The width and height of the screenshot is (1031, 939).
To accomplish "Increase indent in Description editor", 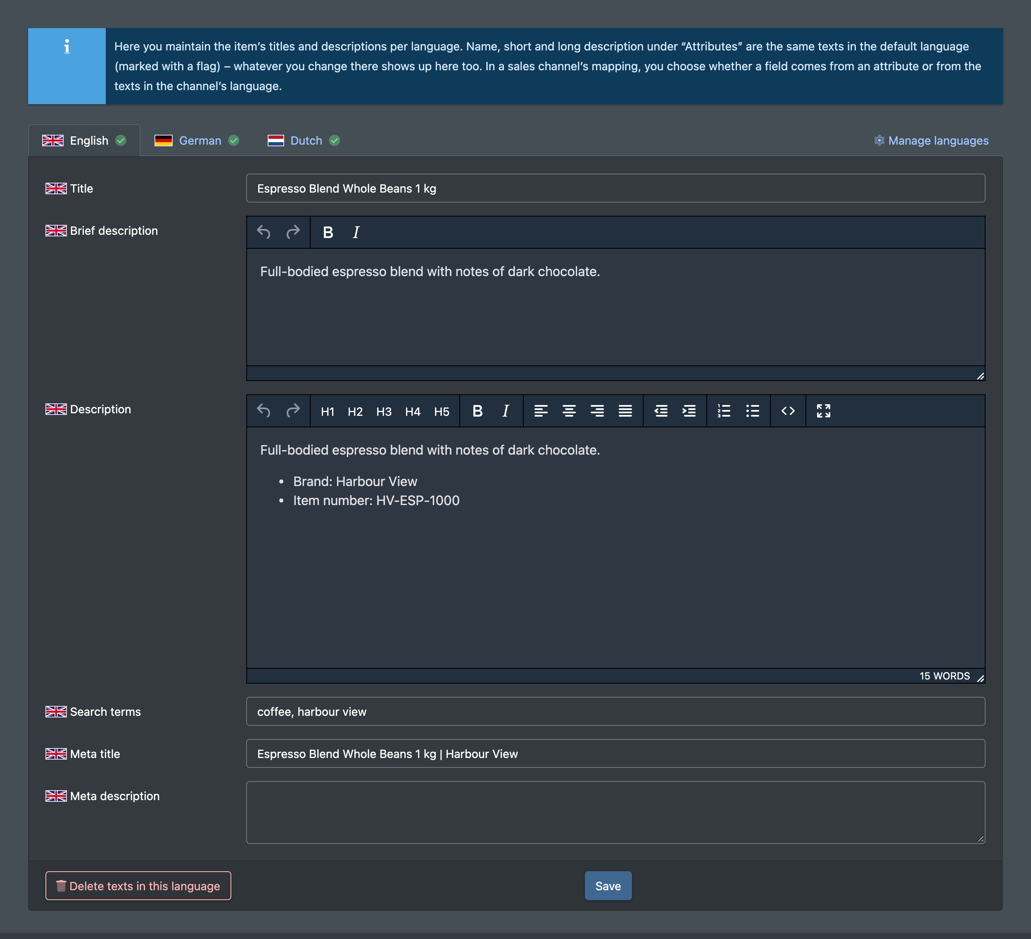I will coord(689,411).
